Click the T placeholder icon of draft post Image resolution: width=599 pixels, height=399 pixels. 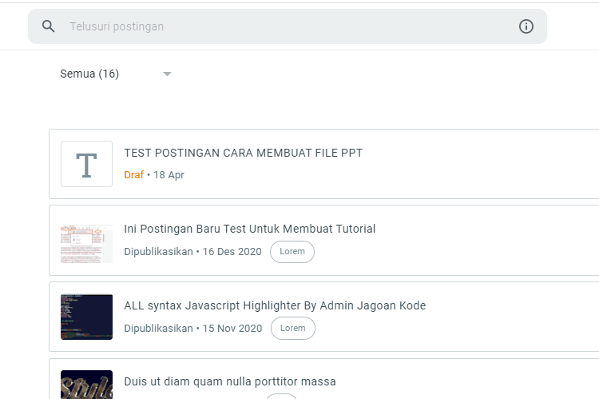tap(87, 164)
